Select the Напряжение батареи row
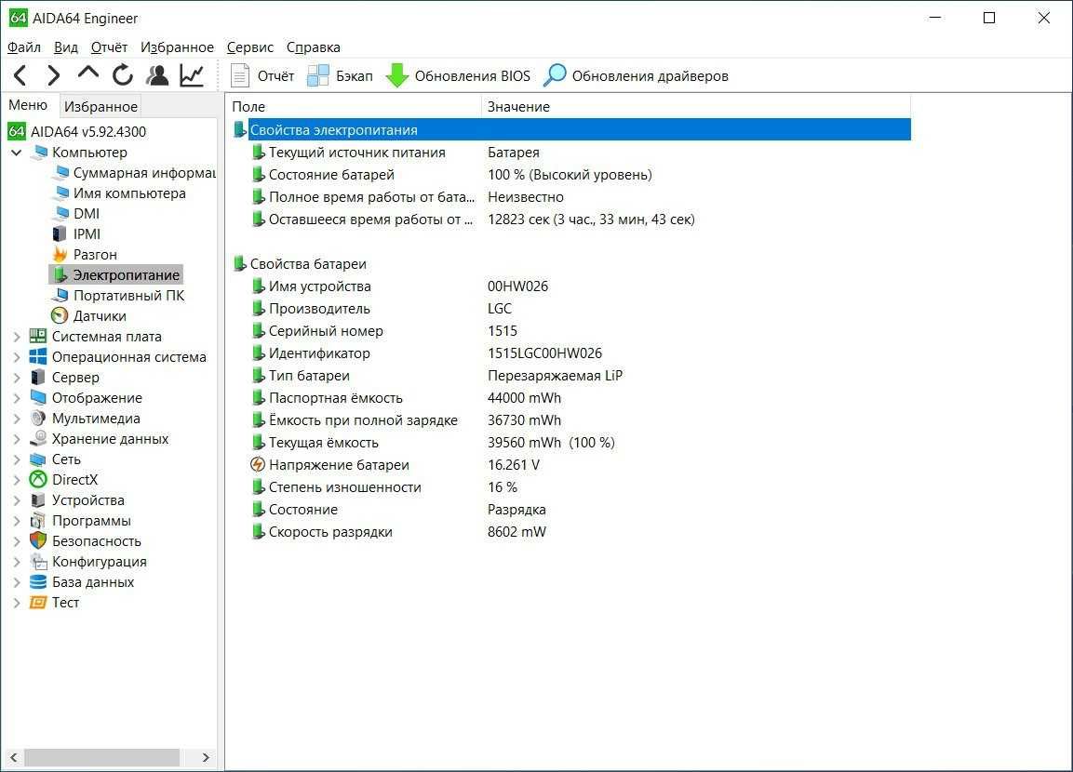This screenshot has height=772, width=1073. (571, 465)
